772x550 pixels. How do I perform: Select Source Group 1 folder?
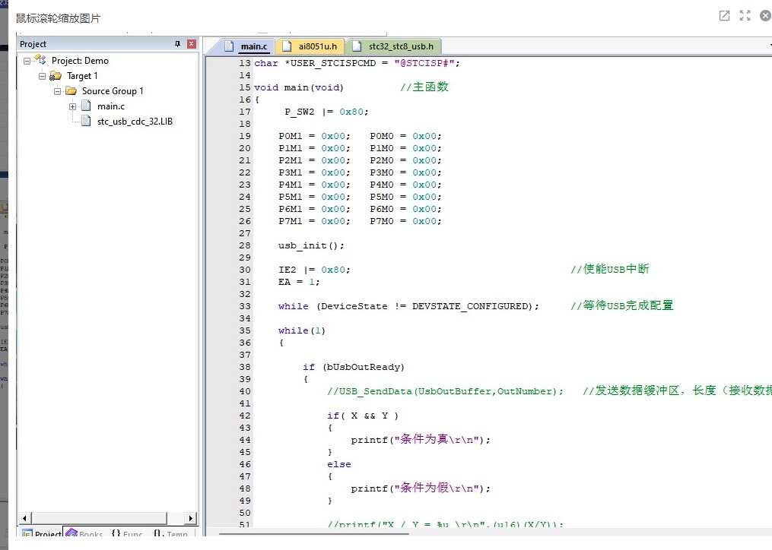coord(113,91)
